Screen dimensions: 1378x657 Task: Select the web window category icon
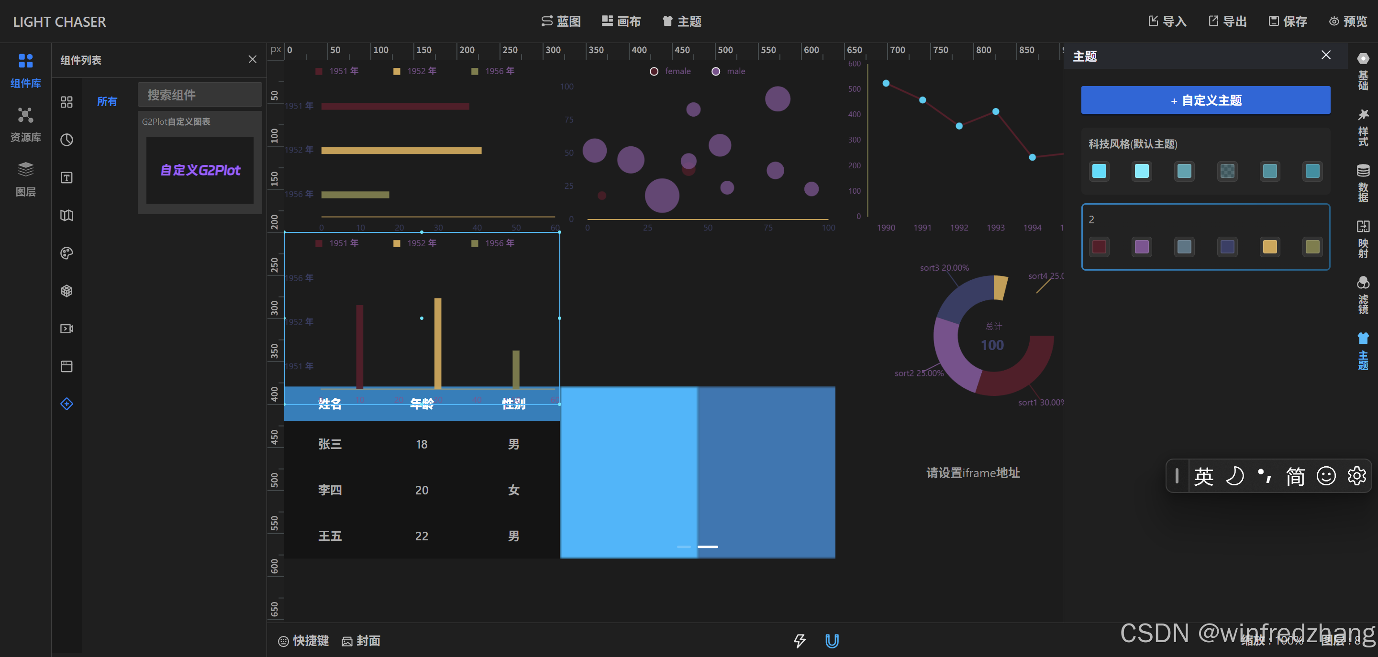67,366
